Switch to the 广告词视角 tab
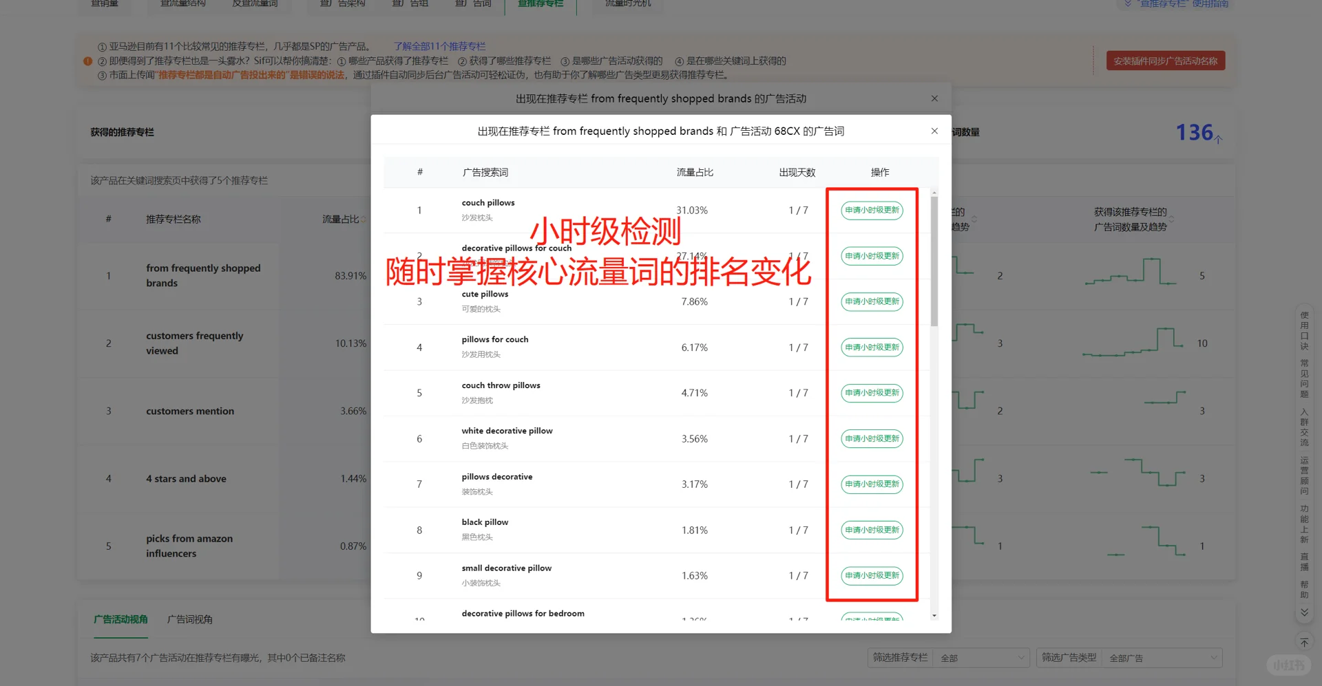This screenshot has width=1322, height=686. (190, 619)
